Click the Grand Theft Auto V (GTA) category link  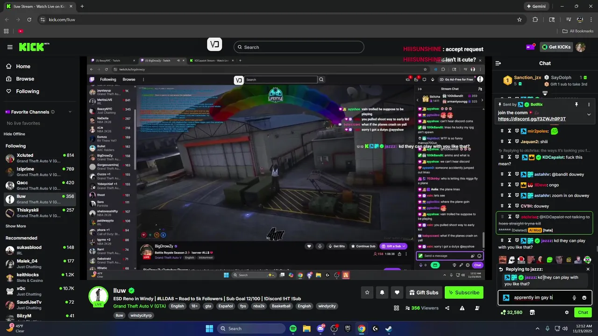coord(140,306)
